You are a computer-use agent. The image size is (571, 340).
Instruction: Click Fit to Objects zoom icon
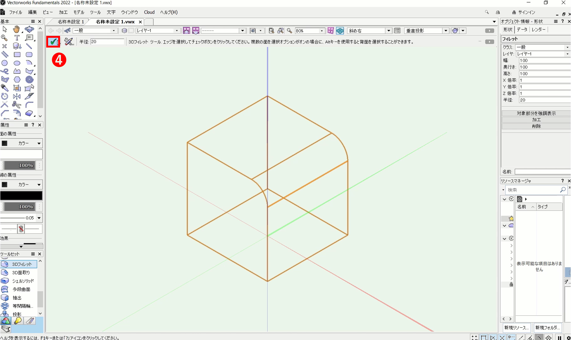280,31
